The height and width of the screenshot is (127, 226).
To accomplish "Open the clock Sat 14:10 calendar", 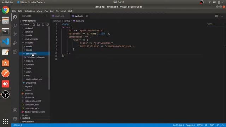I will [119, 2].
